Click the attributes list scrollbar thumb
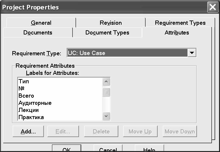220x152 pixels. [x=106, y=92]
